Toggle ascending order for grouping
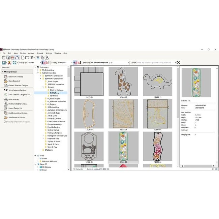Viewport: 219px width, 219px height. click(x=44, y=63)
